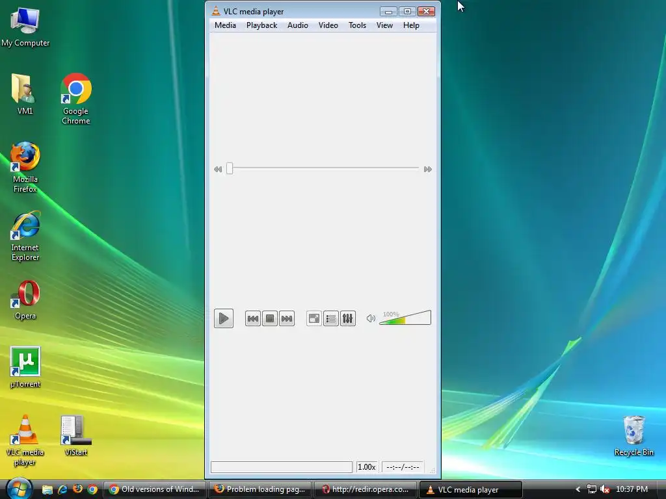Click the 1.00x playback speed label
Viewport: 666px width, 499px height.
click(367, 467)
